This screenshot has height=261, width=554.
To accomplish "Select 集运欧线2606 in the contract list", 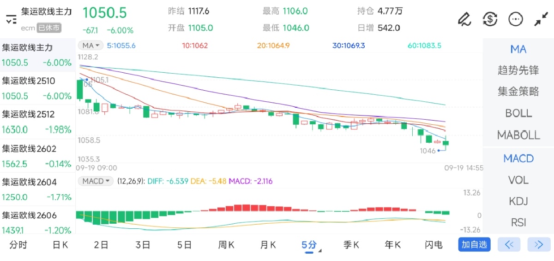I will tap(37, 222).
